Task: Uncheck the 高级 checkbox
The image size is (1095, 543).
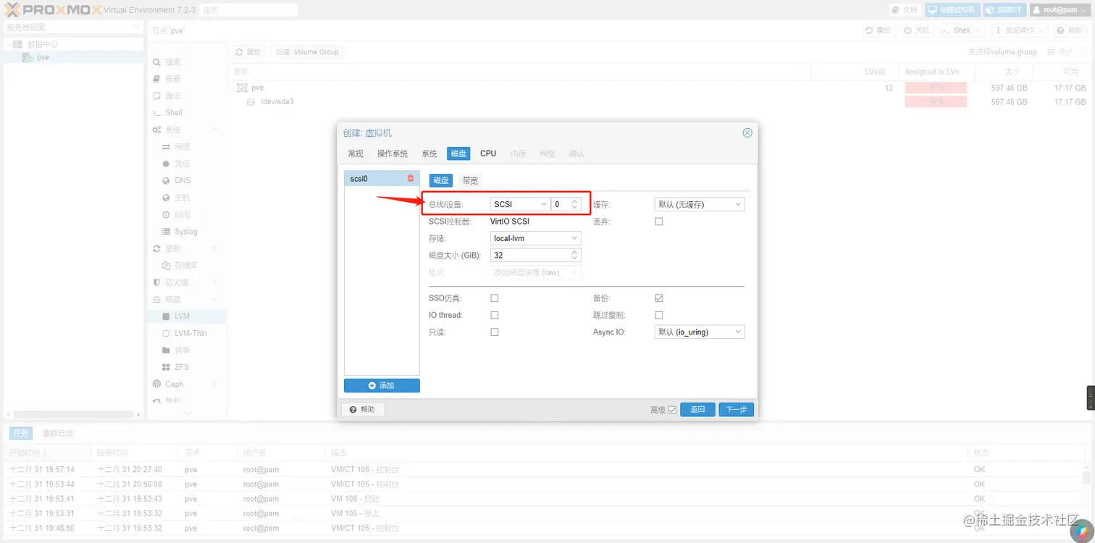Action: coord(672,410)
